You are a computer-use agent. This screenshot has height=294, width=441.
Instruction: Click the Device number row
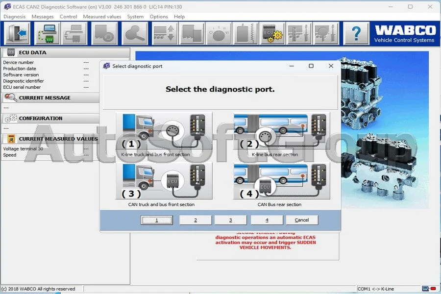click(x=46, y=62)
